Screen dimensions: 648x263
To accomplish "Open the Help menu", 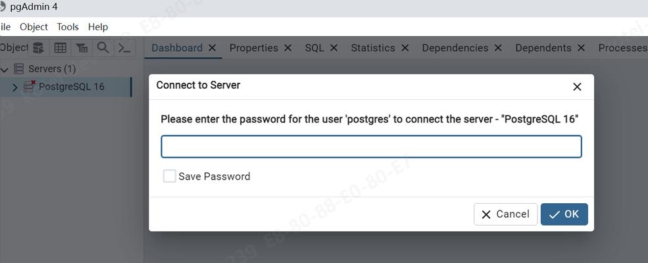I will point(98,27).
